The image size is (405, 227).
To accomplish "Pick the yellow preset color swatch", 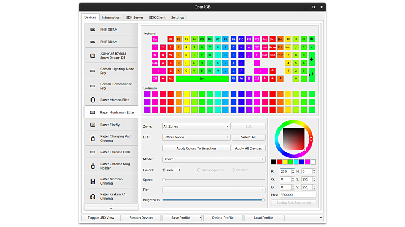I will (285, 162).
